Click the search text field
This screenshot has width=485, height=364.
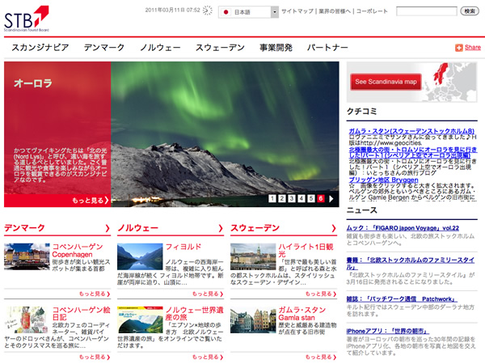click(426, 11)
